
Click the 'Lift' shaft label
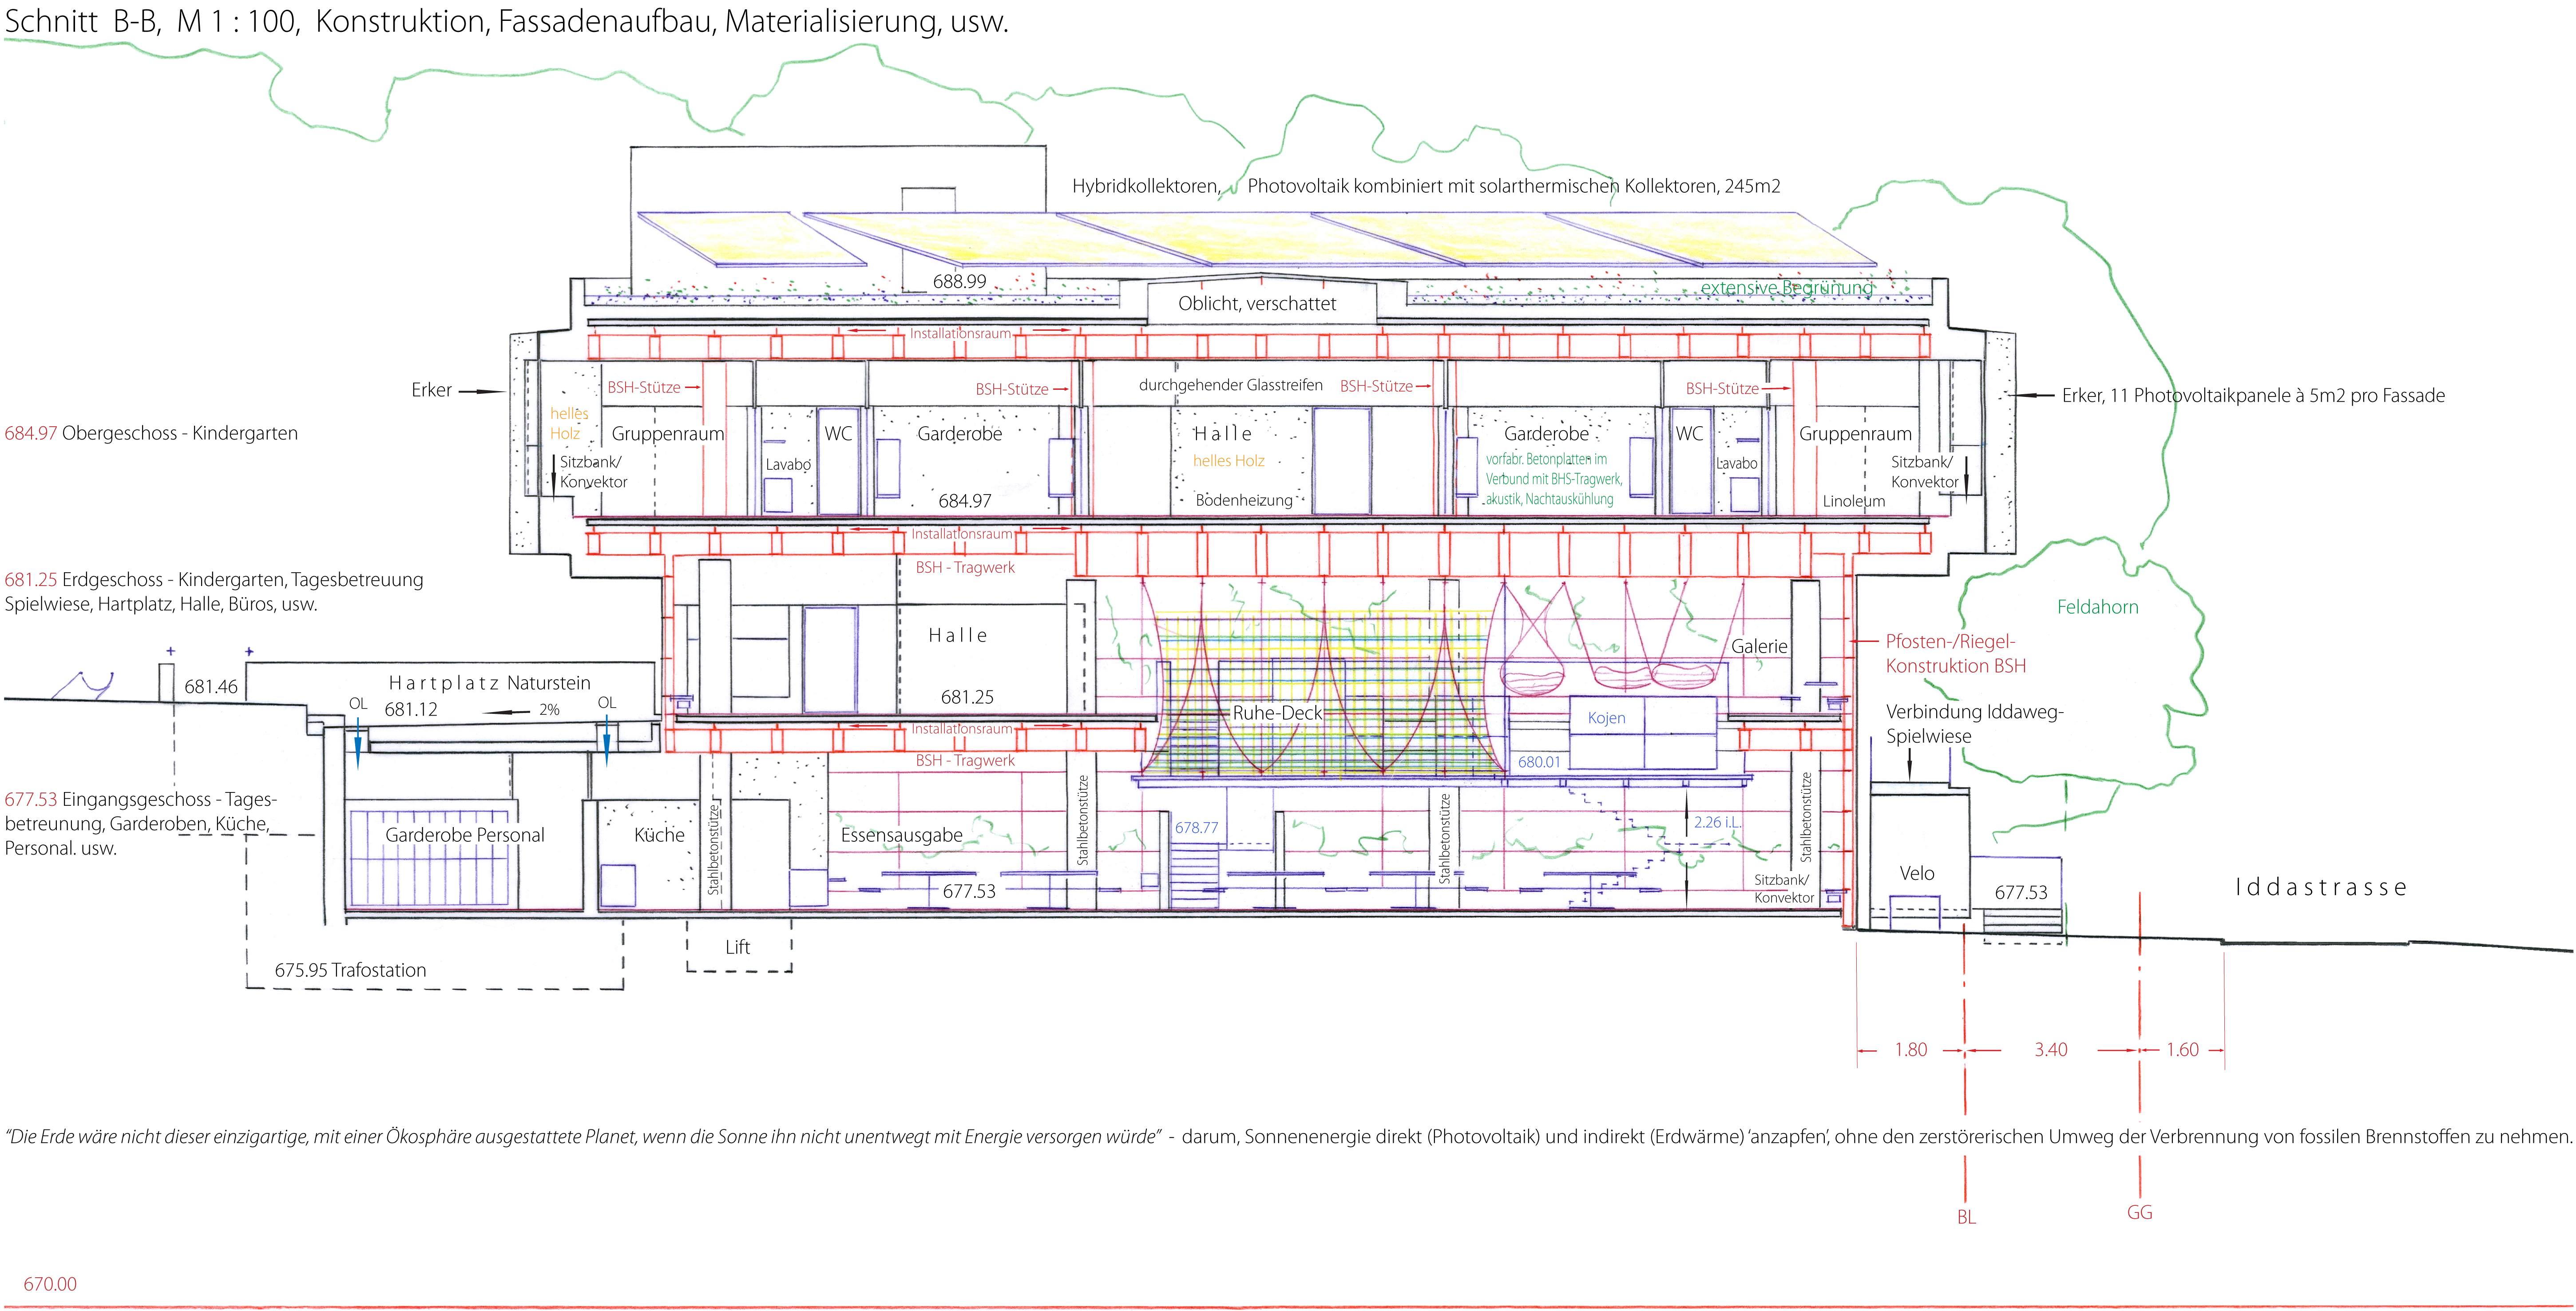point(737,947)
